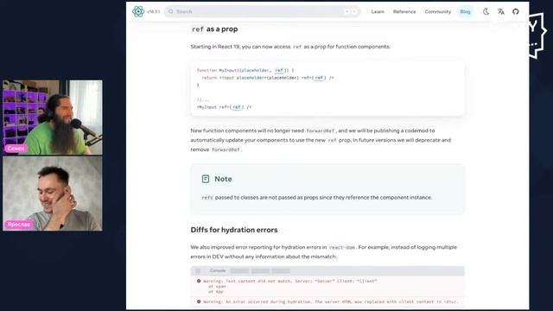Click 'react-dom' inline code text
Image resolution: width=553 pixels, height=311 pixels.
point(342,248)
